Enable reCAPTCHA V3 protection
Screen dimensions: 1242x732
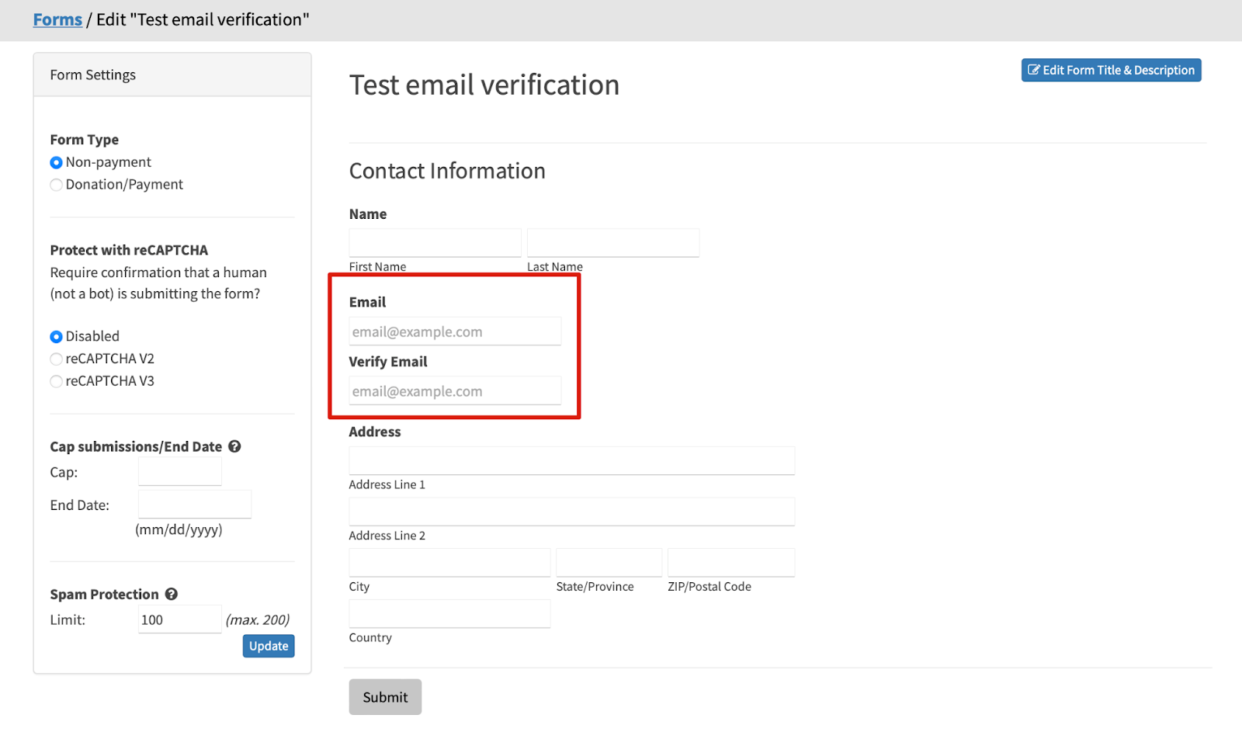(x=57, y=382)
